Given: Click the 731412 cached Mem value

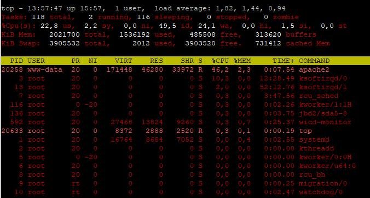Looking at the screenshot, I should (x=268, y=43).
